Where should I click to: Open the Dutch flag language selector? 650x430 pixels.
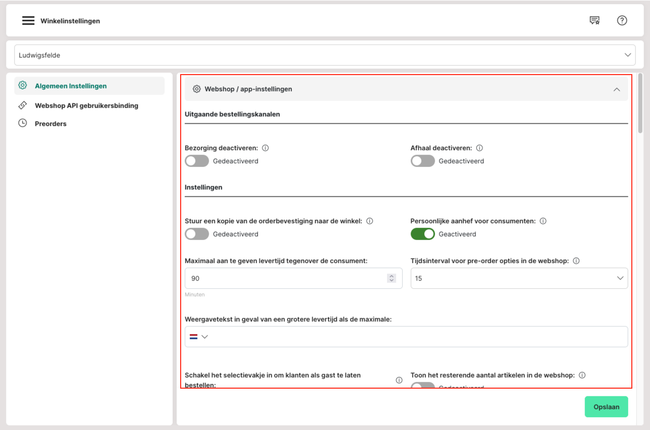[198, 337]
